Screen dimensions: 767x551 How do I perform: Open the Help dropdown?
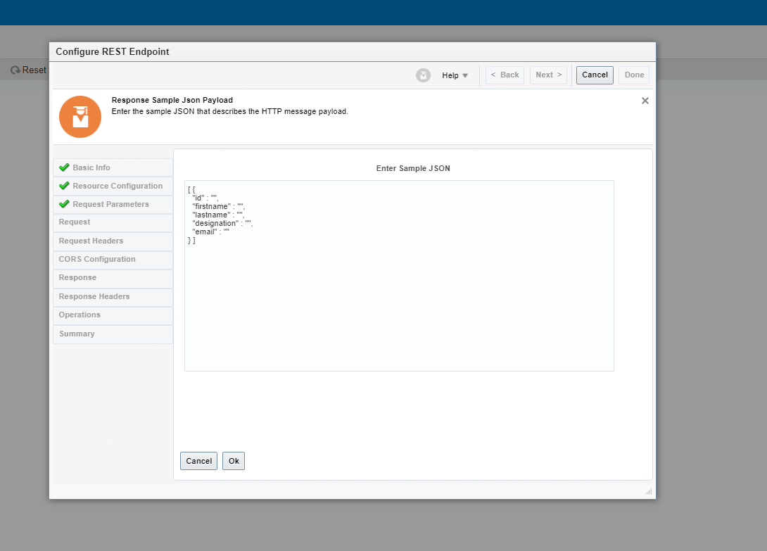(455, 75)
